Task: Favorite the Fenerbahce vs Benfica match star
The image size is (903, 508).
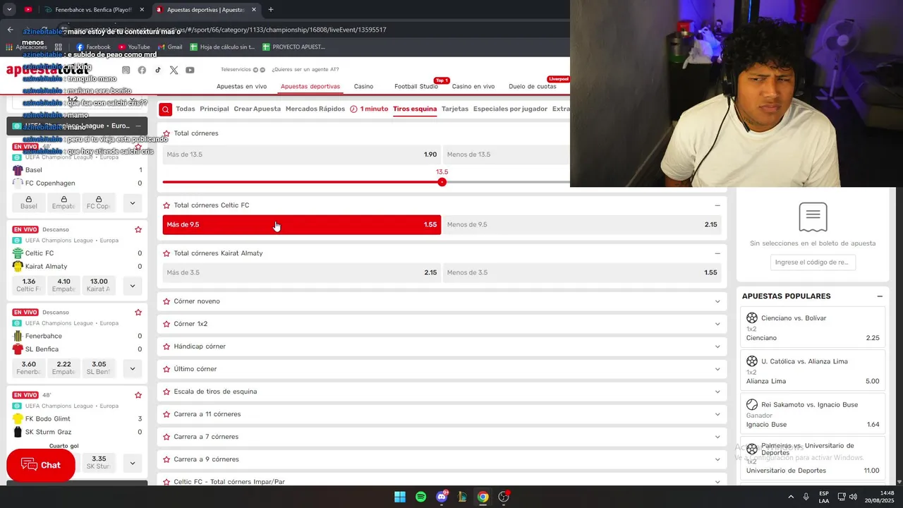Action: pos(138,313)
